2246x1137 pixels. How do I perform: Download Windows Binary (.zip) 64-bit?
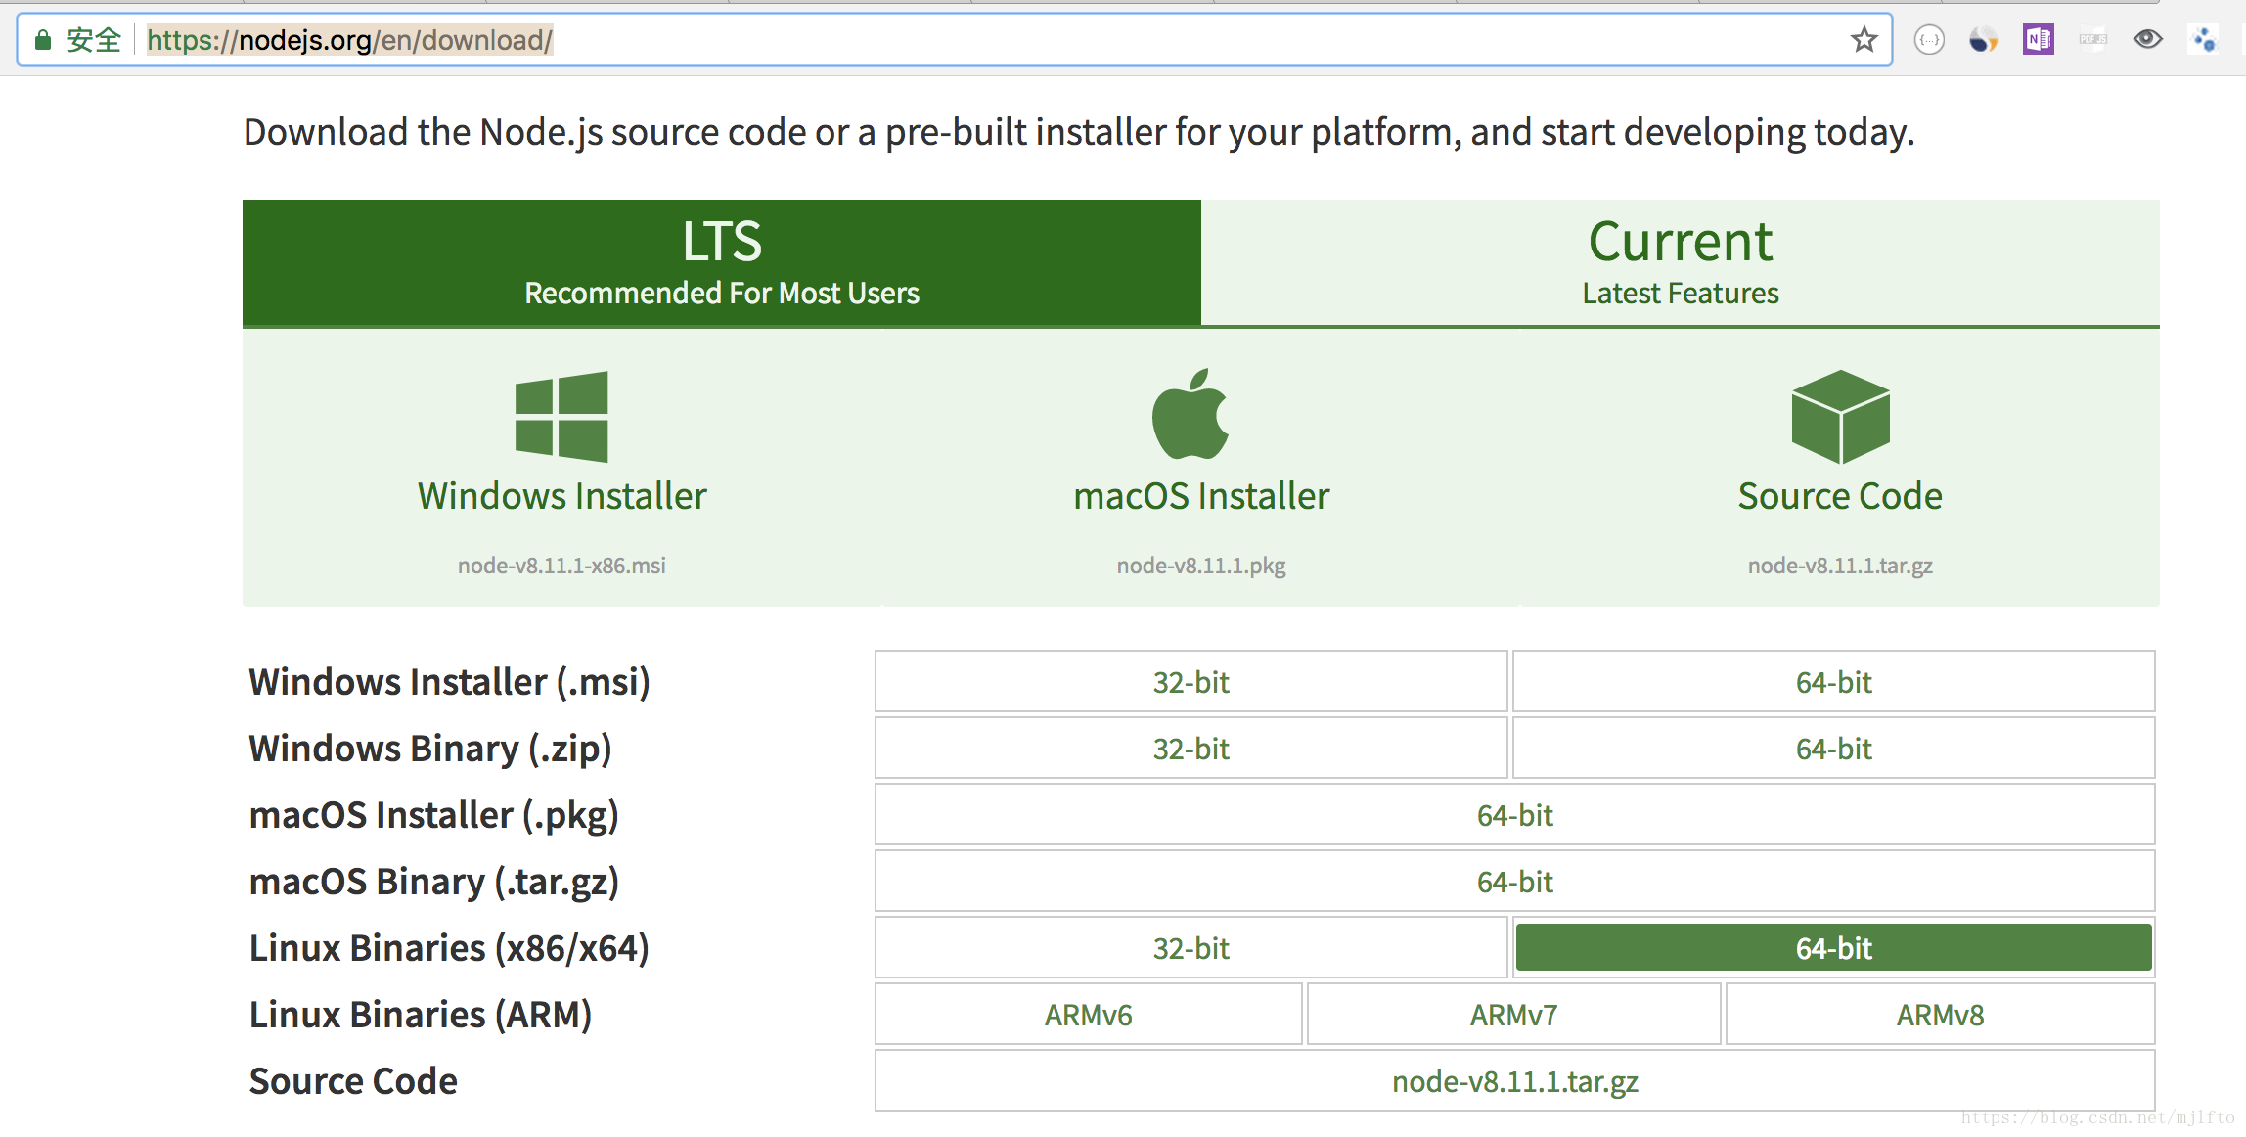point(1833,749)
